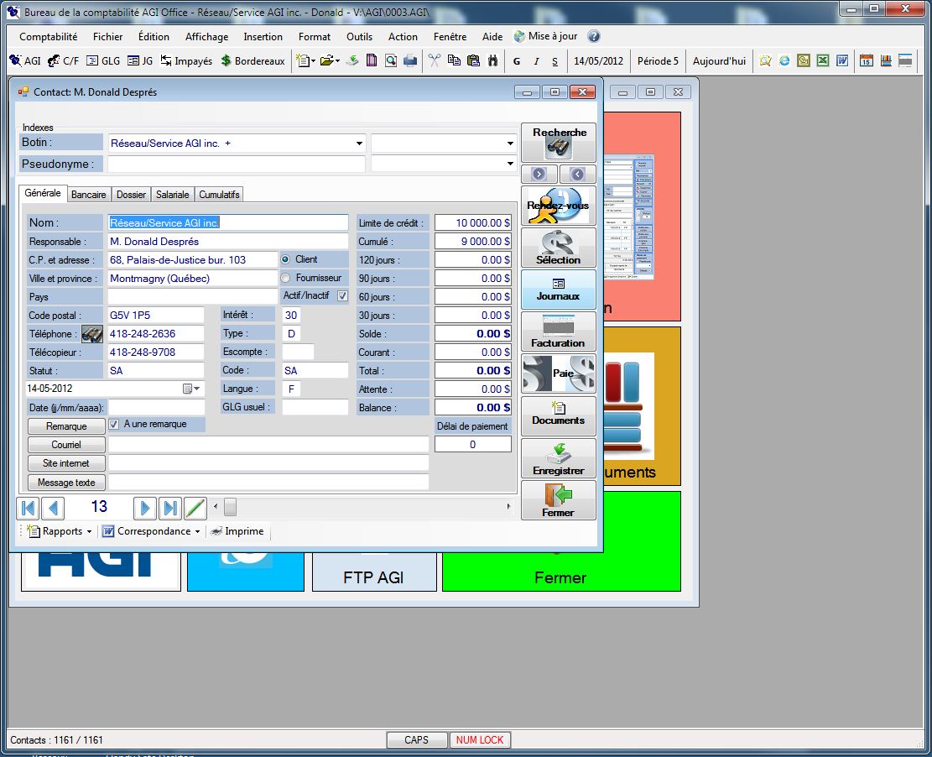Click the scrollbar right arrow

pos(508,507)
